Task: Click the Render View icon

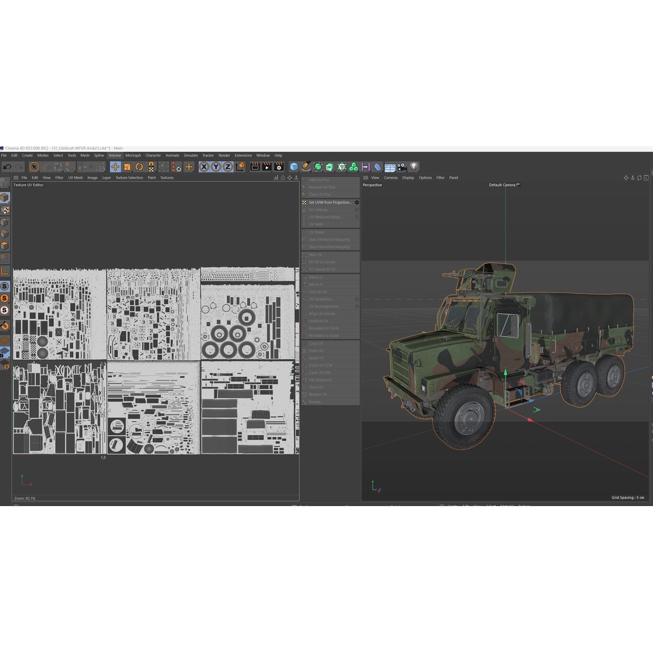Action: click(x=253, y=167)
